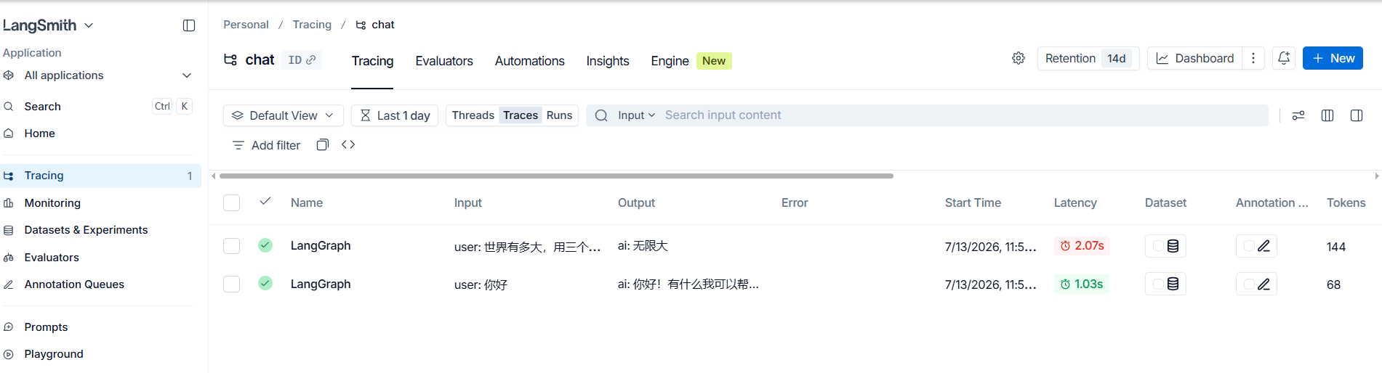
Task: Annotate the trace with 68 tokens
Action: click(1256, 284)
